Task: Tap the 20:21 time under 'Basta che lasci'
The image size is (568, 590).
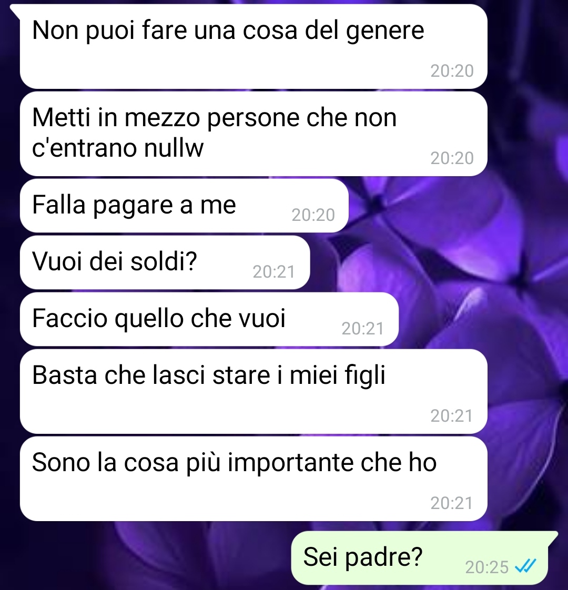Action: click(451, 416)
